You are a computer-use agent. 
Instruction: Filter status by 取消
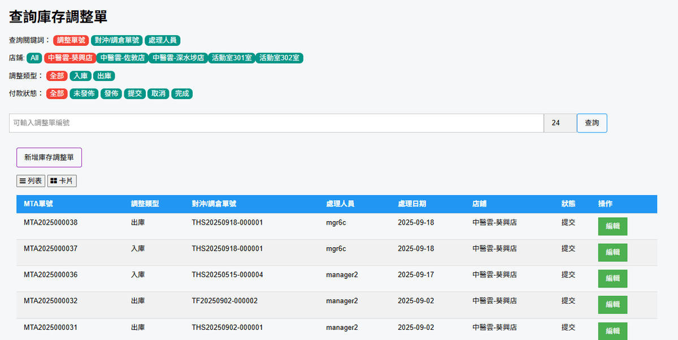[158, 94]
